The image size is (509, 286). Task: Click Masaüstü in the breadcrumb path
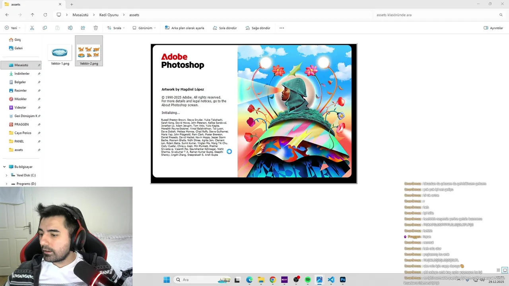pos(80,15)
